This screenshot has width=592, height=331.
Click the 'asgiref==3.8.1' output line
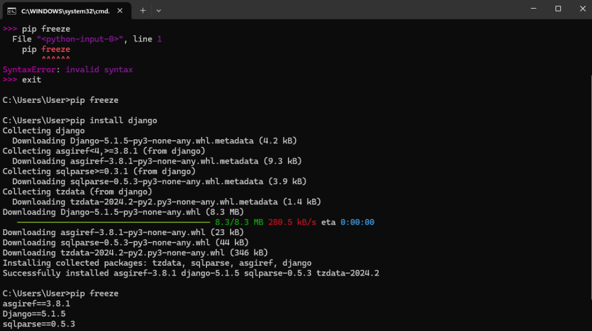[36, 303]
